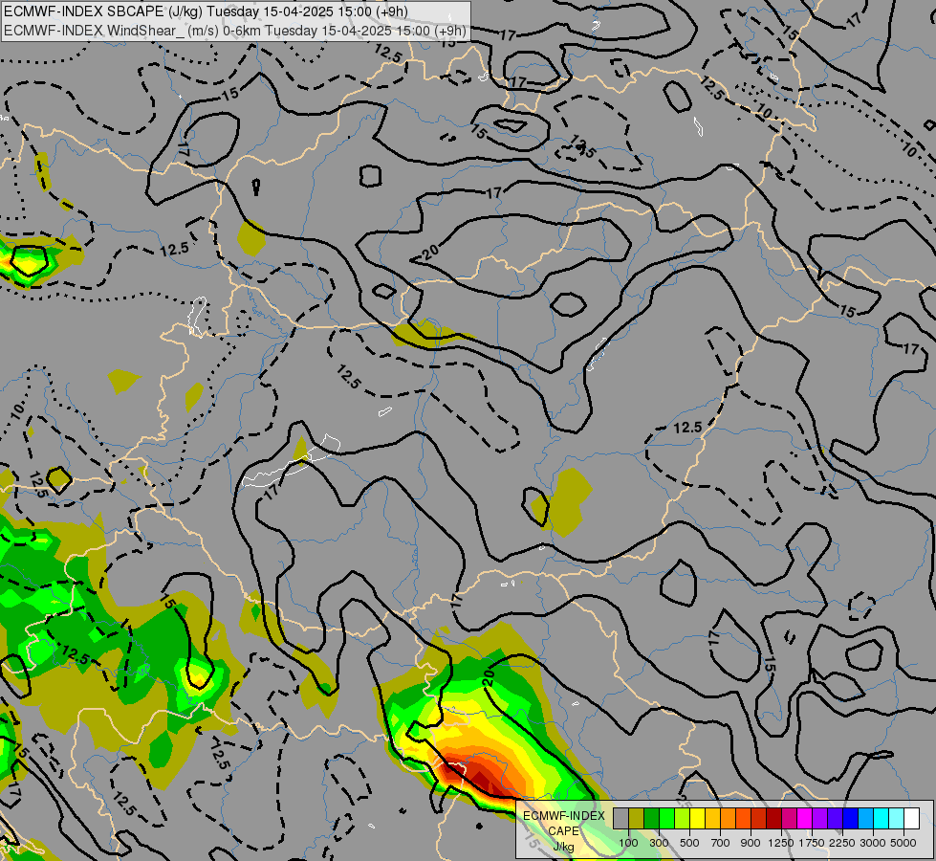Pick the sky blue swatch left of the 3000 tick

pos(865,818)
